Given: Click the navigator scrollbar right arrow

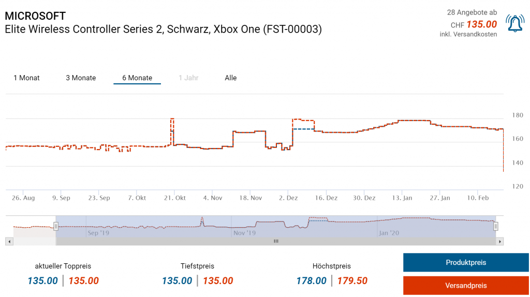Looking at the screenshot, I should coord(499,241).
